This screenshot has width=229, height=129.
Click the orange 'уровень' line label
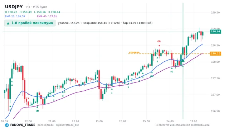(134, 52)
